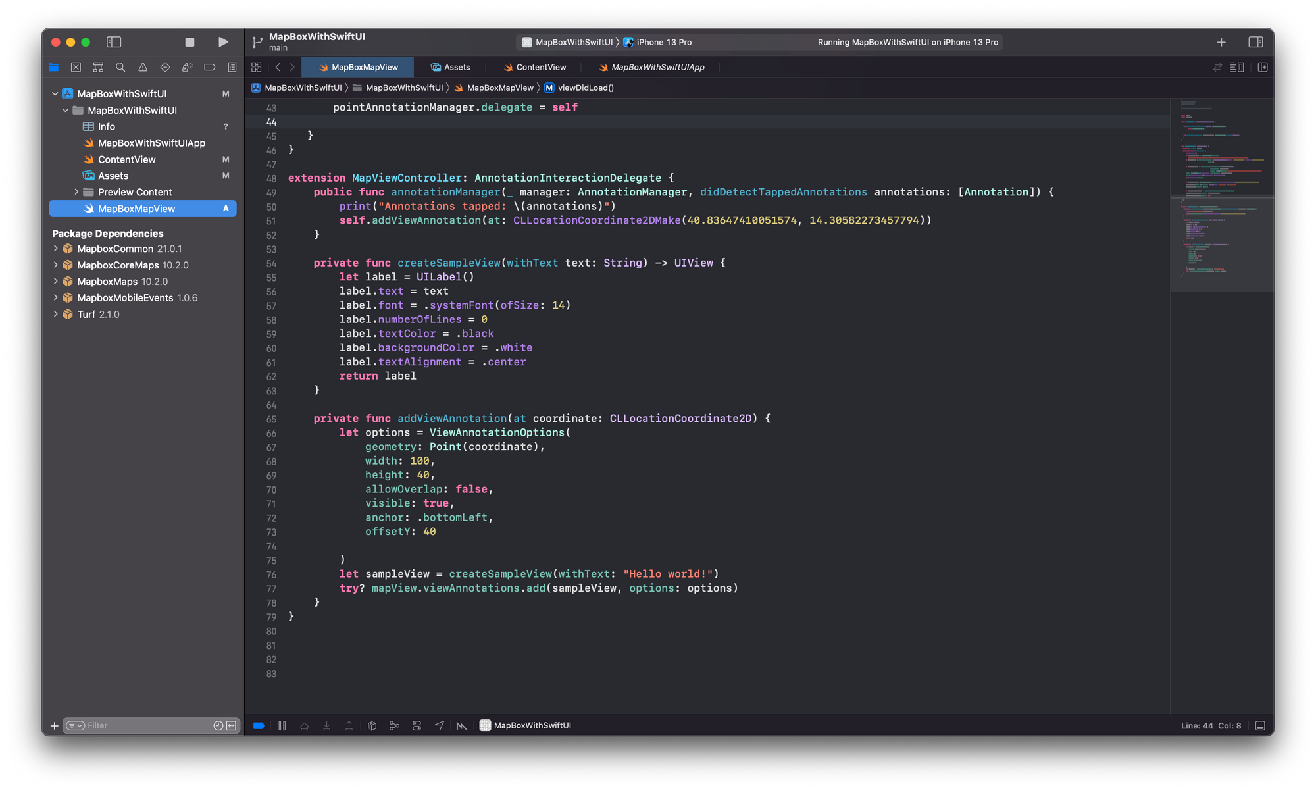Screen dimensions: 1316x791
Task: Pause program execution in debug bar
Action: [x=282, y=725]
